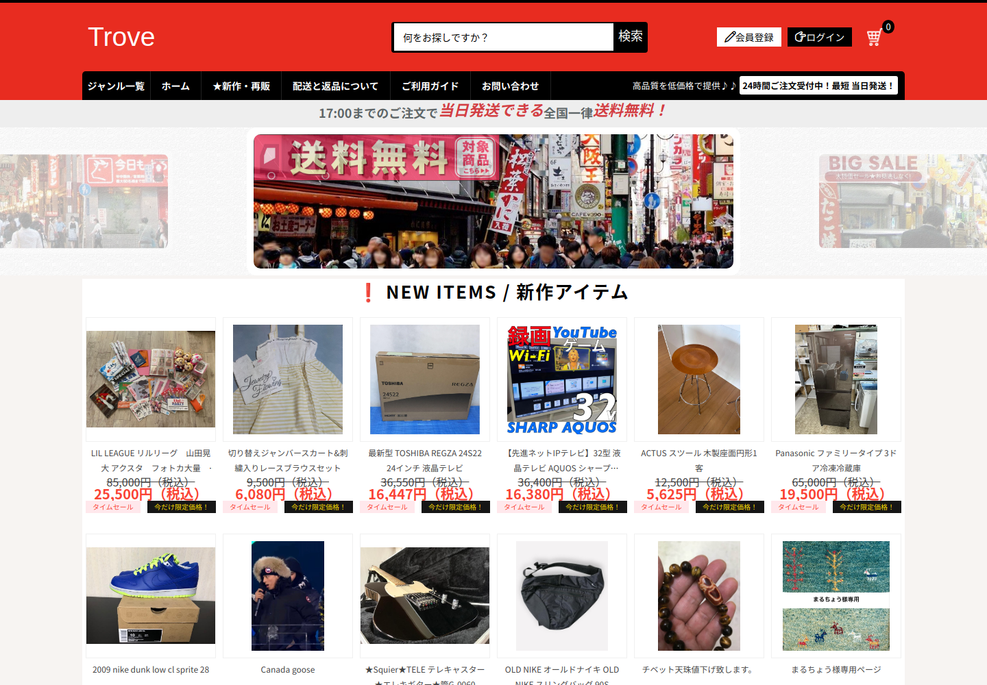Viewport: 987px width, 685px height.
Task: Open the Squier Telecaster guitar thumbnail
Action: pyautogui.click(x=425, y=596)
